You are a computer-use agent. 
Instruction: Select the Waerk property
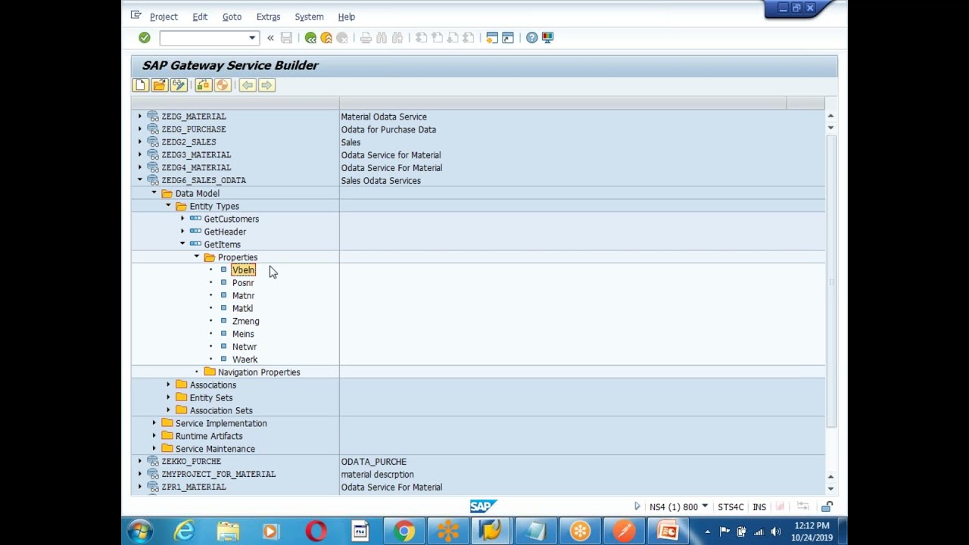[x=245, y=360]
